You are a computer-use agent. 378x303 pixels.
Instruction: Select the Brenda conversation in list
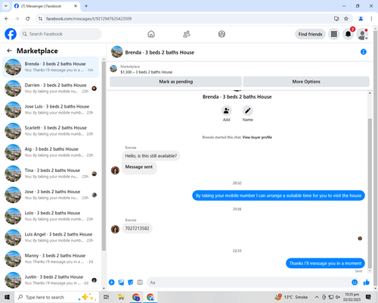51,67
